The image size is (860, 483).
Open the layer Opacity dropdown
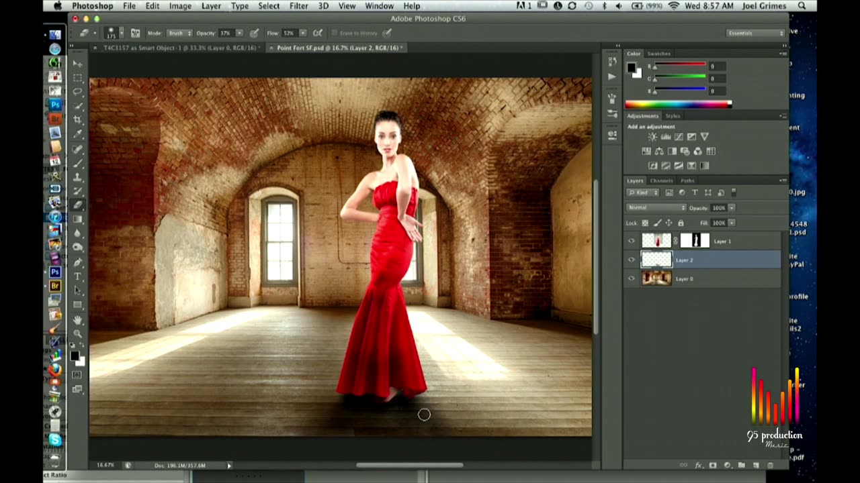click(x=732, y=208)
